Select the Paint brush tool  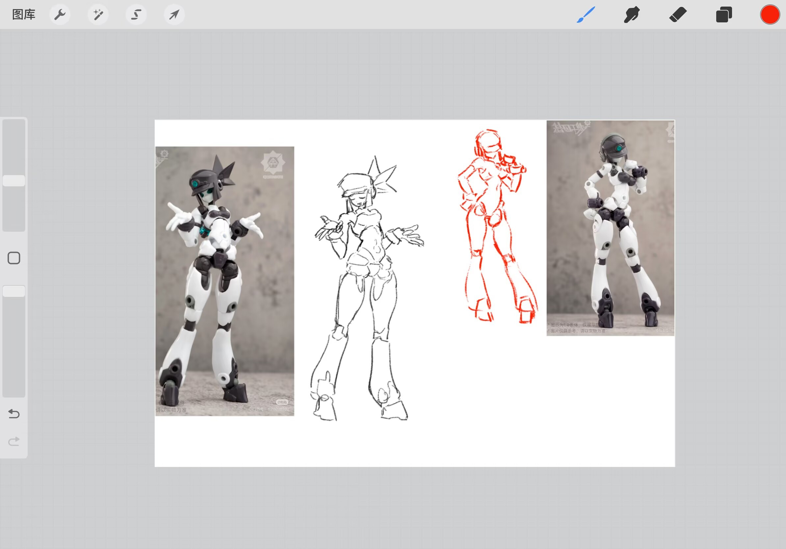[x=586, y=15]
